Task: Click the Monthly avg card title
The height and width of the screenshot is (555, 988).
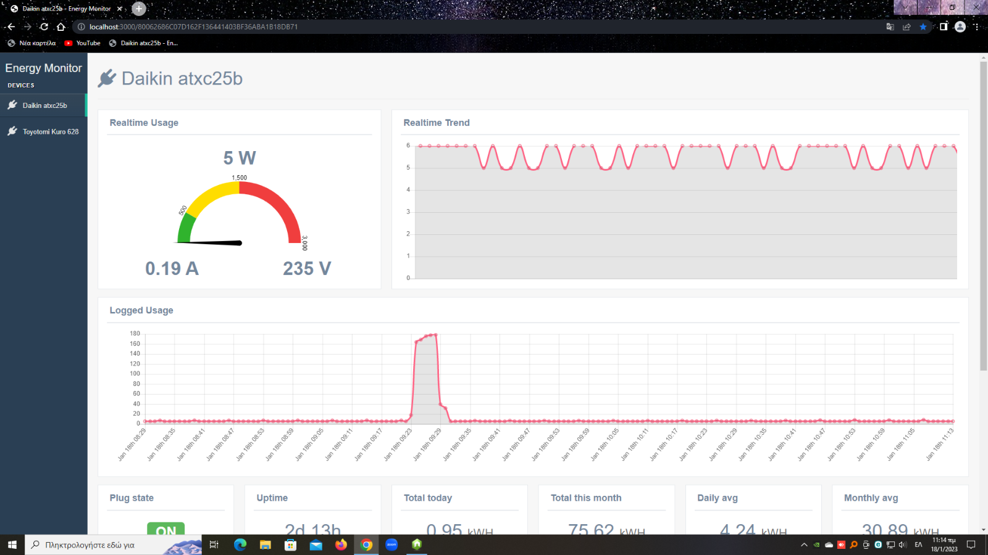Action: tap(871, 498)
